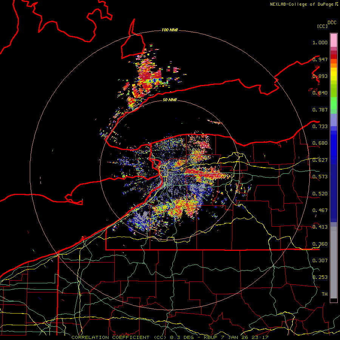This screenshot has width=340, height=340.
Task: Click the DCC label above the color scale
Action: click(x=332, y=23)
